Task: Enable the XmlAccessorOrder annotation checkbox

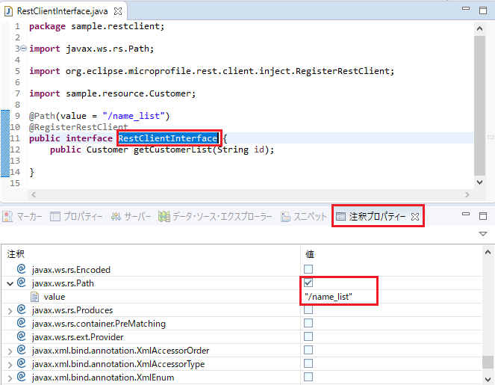Action: tap(308, 350)
